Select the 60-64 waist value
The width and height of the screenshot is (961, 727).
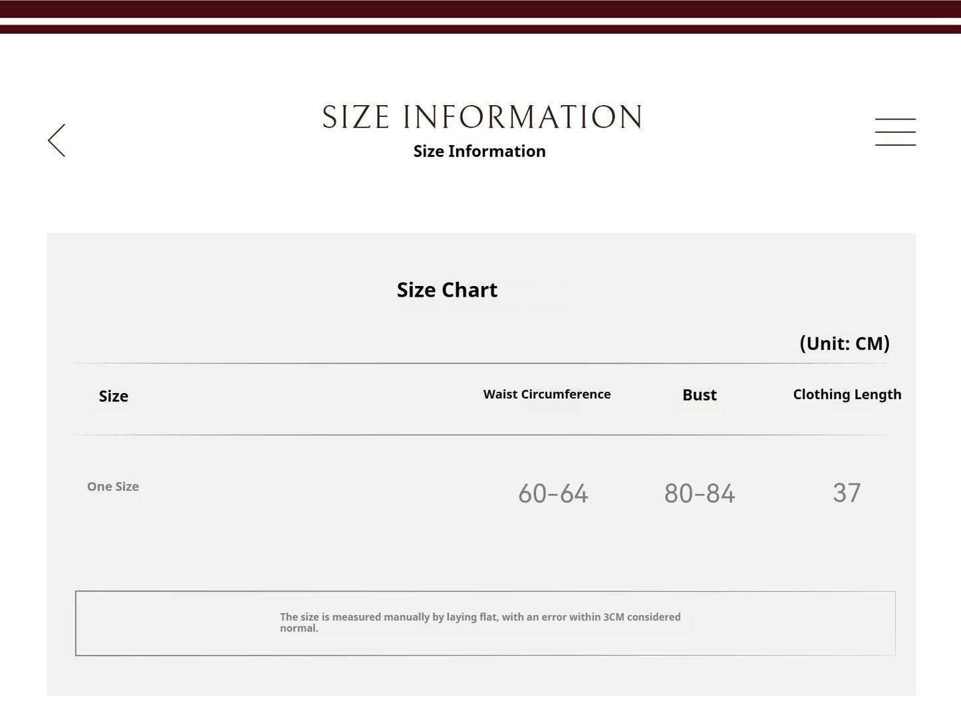point(553,494)
